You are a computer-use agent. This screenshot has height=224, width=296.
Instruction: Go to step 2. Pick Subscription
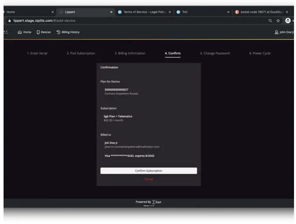coord(81,53)
